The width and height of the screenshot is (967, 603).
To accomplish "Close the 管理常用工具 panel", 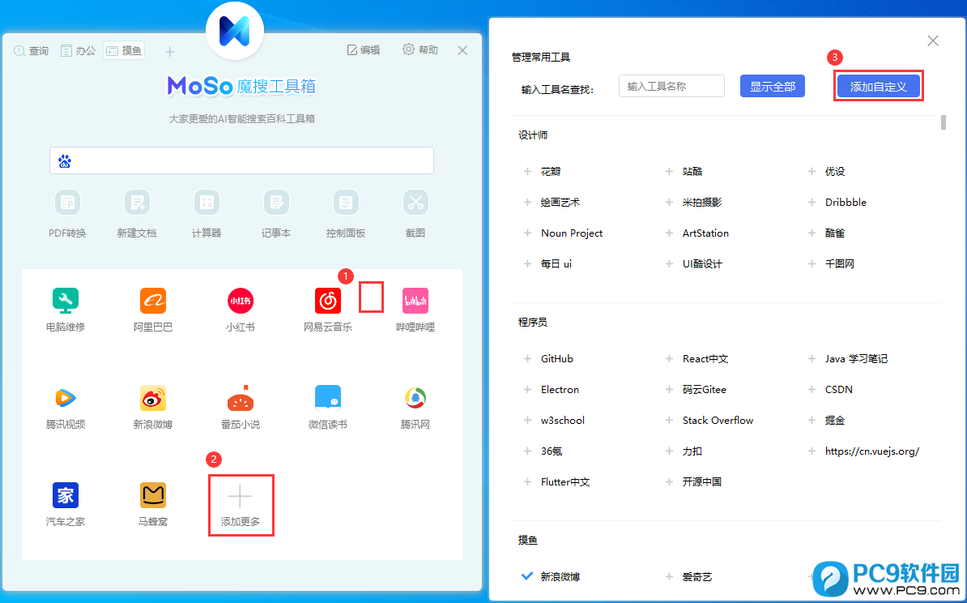I will [x=933, y=41].
